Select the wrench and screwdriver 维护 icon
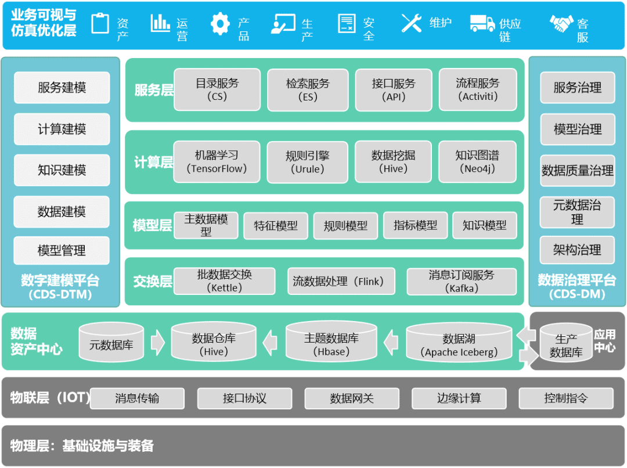This screenshot has height=468, width=627. pyautogui.click(x=412, y=23)
